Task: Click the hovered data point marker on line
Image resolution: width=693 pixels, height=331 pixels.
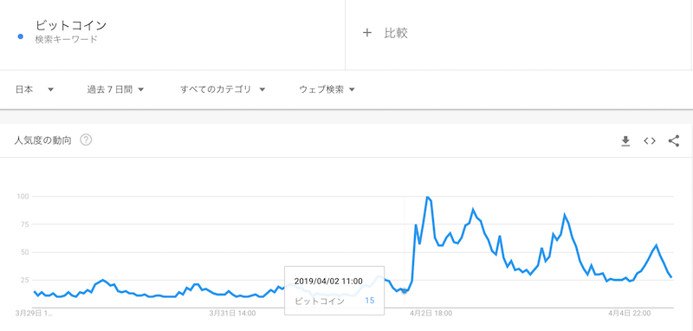Action: 404,290
